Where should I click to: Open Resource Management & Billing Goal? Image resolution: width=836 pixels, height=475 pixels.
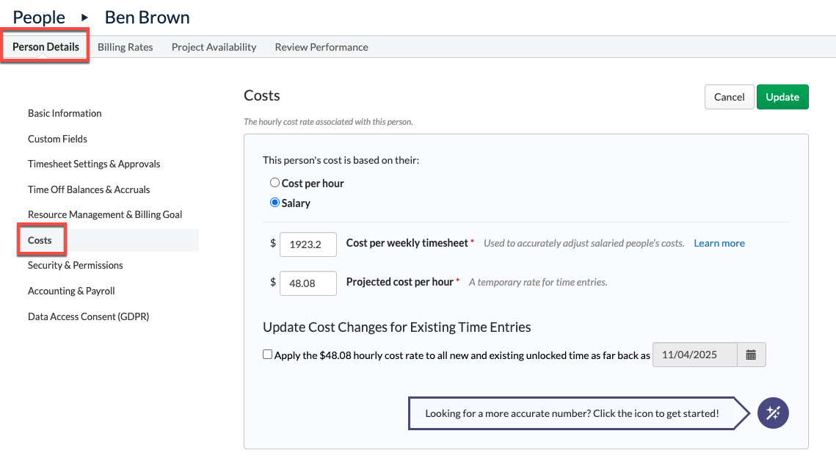105,214
